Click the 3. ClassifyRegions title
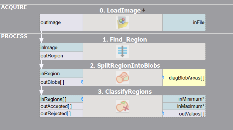The image size is (233, 130). 125,92
